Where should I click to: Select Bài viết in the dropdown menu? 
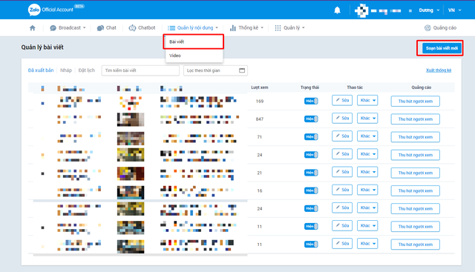[x=194, y=42]
